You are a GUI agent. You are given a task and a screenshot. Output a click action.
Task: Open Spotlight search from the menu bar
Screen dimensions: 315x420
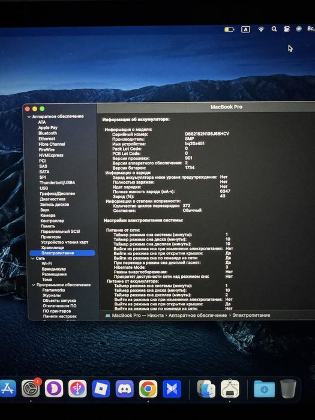[x=274, y=29]
